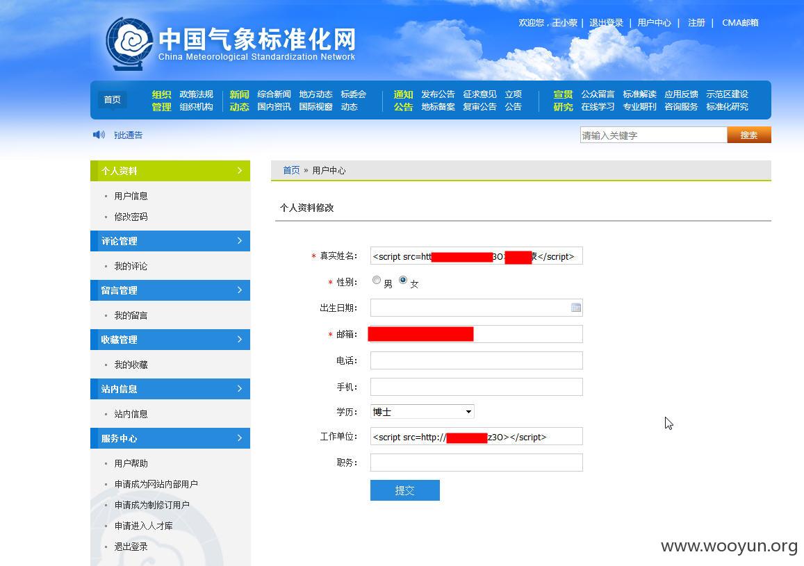The width and height of the screenshot is (804, 566).
Task: Open 在线学习 navigation item
Action: coord(598,106)
